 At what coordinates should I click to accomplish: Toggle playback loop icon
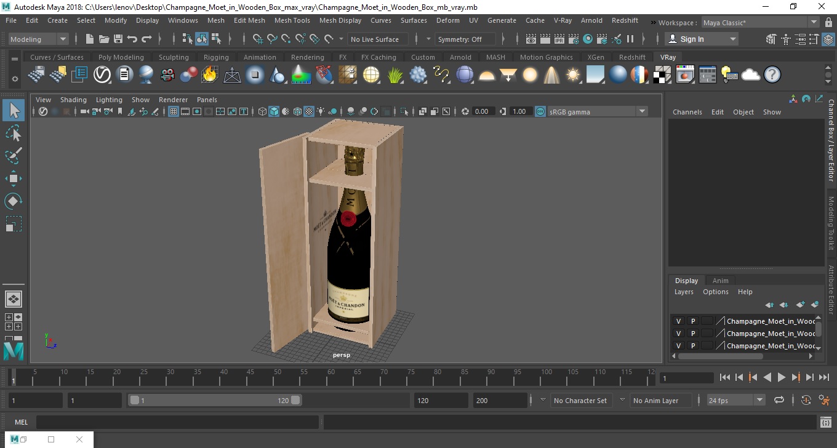[x=779, y=400]
